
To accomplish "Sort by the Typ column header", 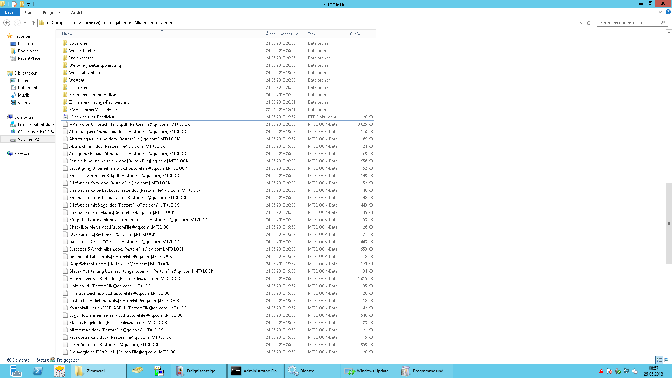I will coord(327,34).
